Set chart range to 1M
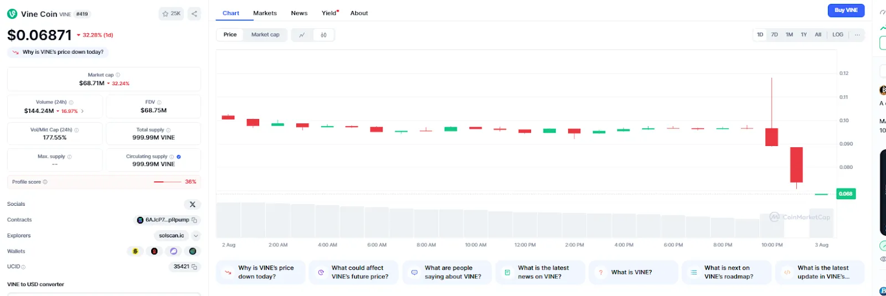Screen dimensions: 886x296 coord(789,35)
